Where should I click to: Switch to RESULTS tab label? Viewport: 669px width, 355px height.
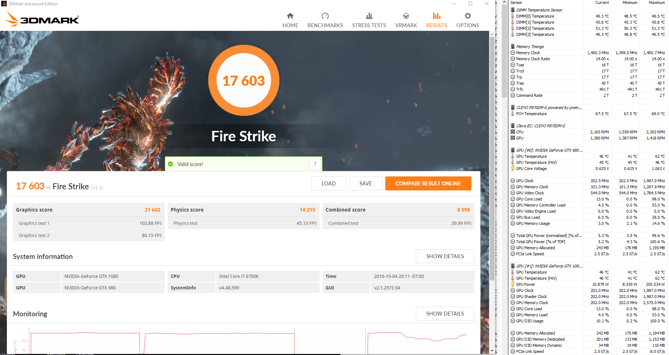(x=437, y=25)
